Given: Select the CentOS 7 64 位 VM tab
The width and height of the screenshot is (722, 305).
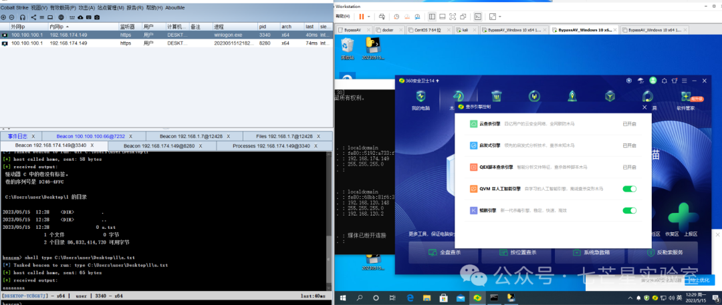Looking at the screenshot, I should [x=429, y=30].
